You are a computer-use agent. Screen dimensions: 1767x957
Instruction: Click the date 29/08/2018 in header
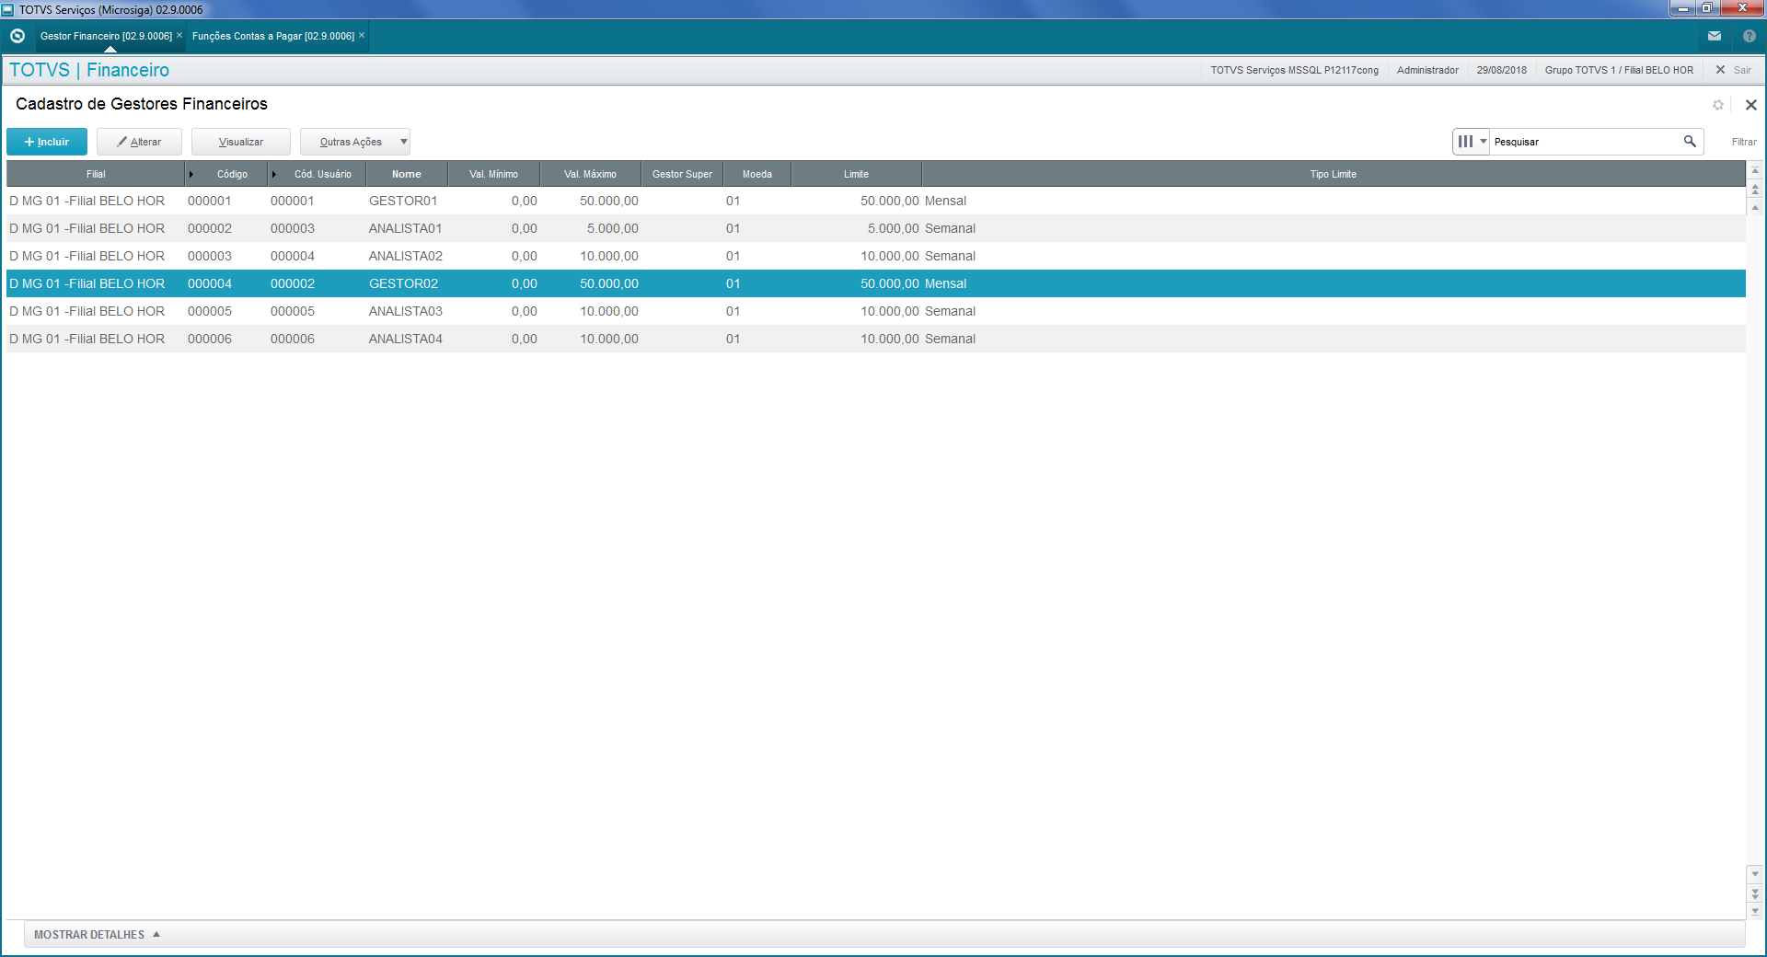[x=1501, y=70]
